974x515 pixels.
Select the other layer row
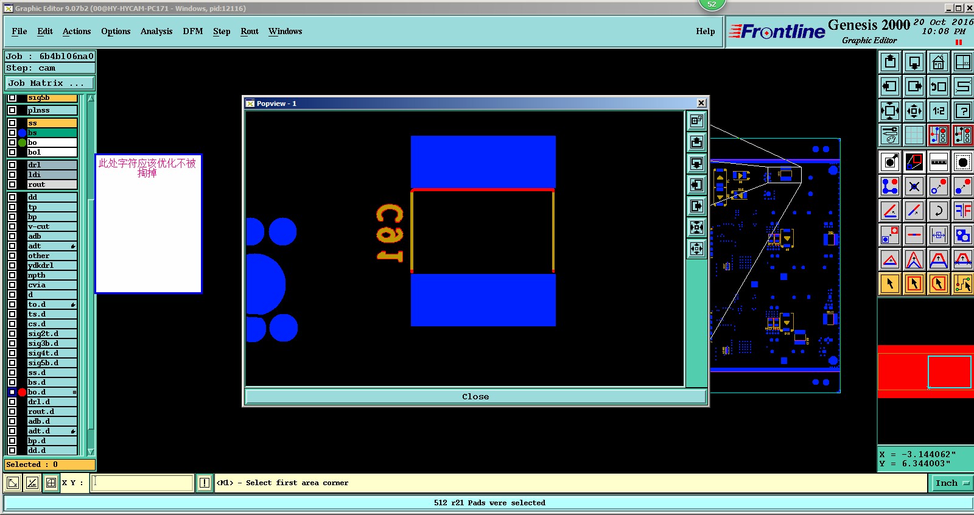coord(52,256)
